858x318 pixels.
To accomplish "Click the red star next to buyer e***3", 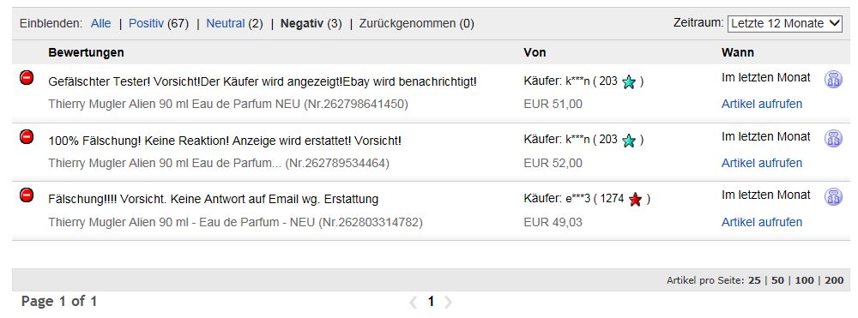I will [x=635, y=200].
